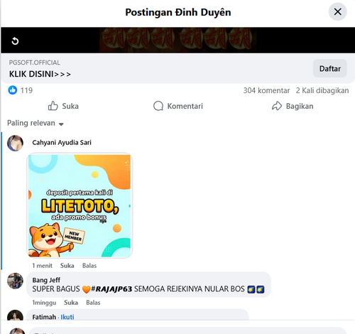Screen dimensions: 355x334
Task: Open Bang Jeff's profile picture
Action: pyautogui.click(x=15, y=281)
